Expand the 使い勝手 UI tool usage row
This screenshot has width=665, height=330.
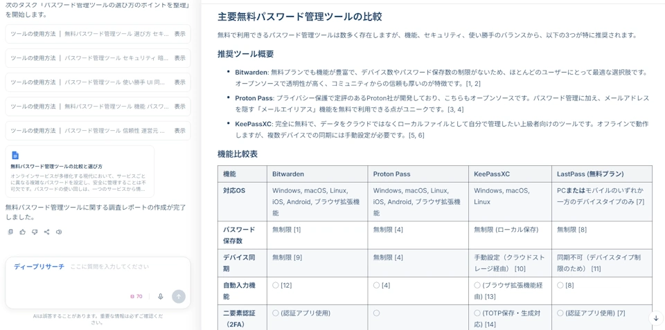point(179,82)
